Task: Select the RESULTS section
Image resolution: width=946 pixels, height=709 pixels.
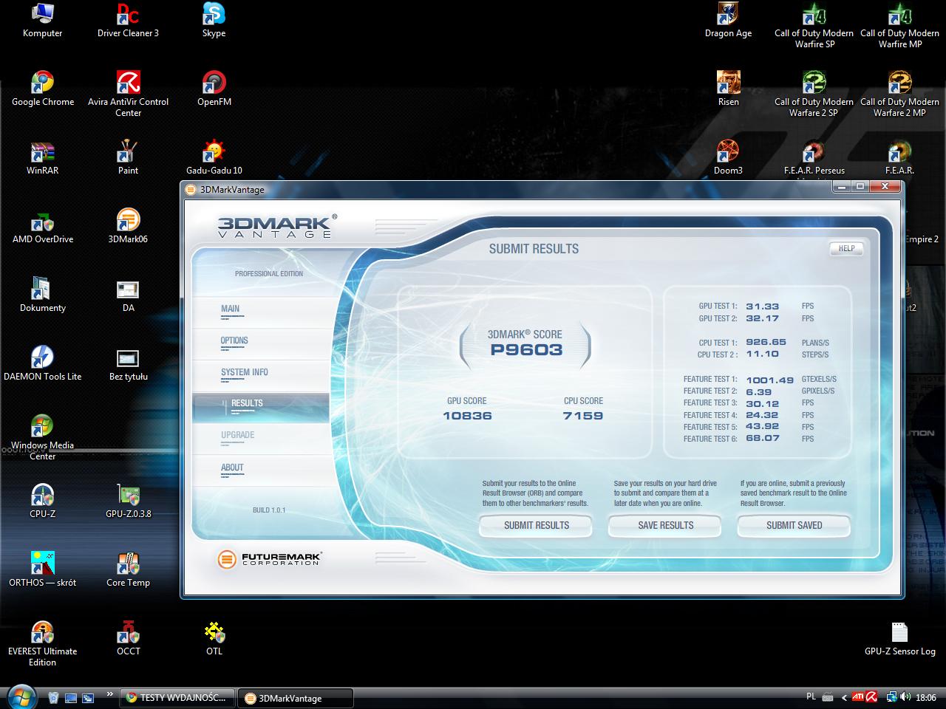Action: [x=260, y=407]
